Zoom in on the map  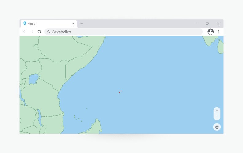217,110
